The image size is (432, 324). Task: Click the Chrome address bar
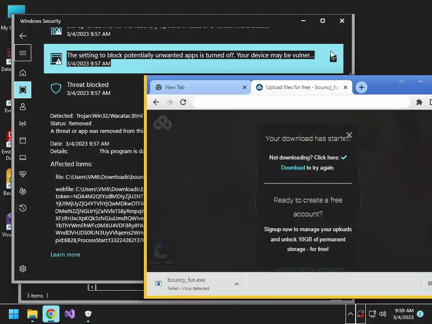(301, 102)
